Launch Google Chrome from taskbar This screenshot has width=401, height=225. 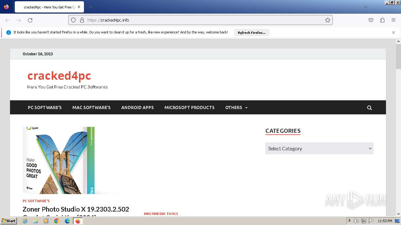click(57, 221)
